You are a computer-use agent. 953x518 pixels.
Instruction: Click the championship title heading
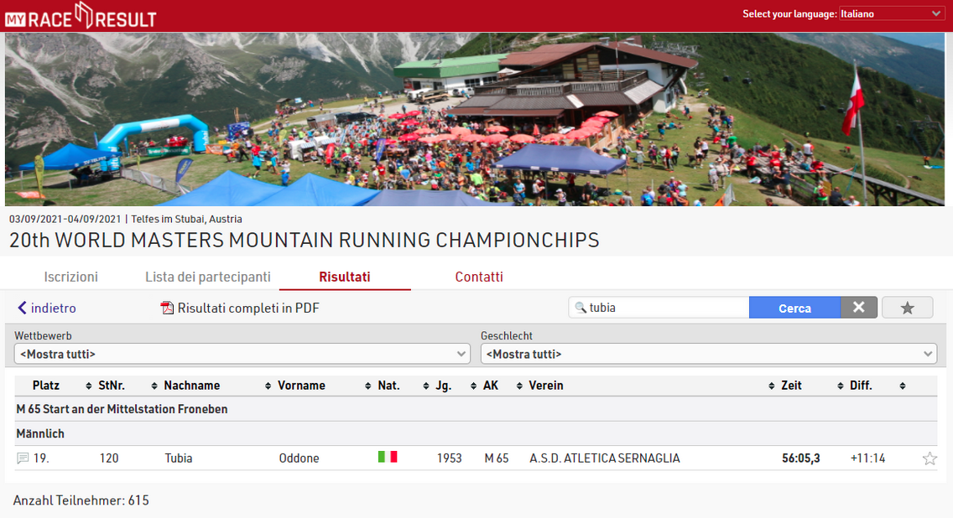pyautogui.click(x=304, y=241)
